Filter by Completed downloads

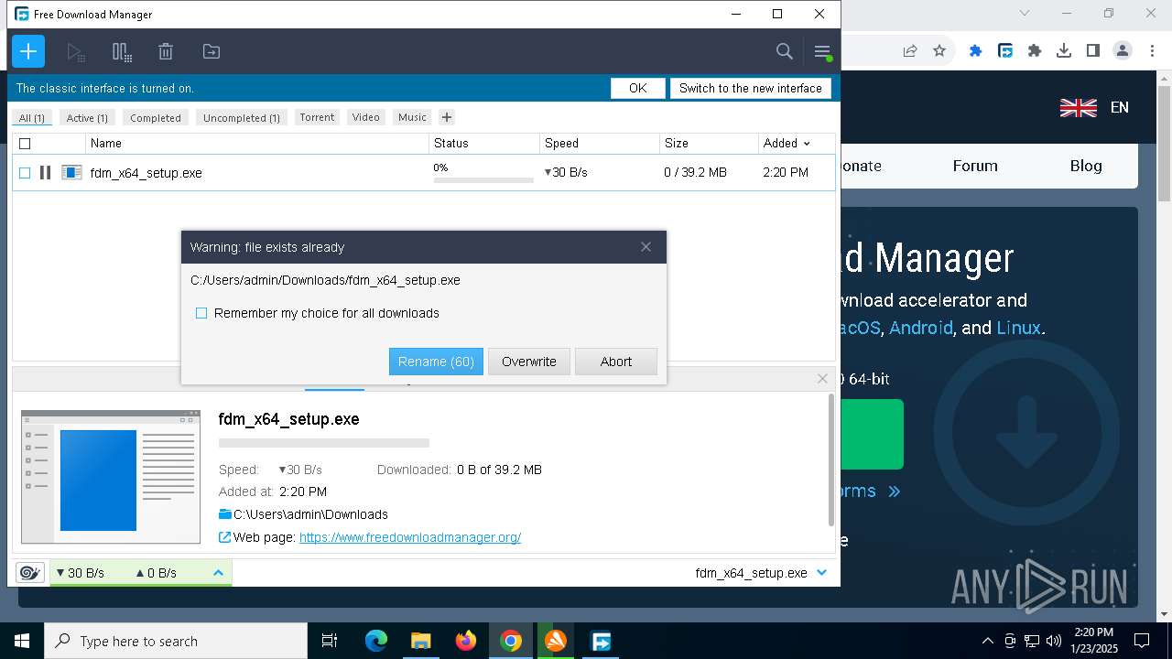click(x=156, y=118)
